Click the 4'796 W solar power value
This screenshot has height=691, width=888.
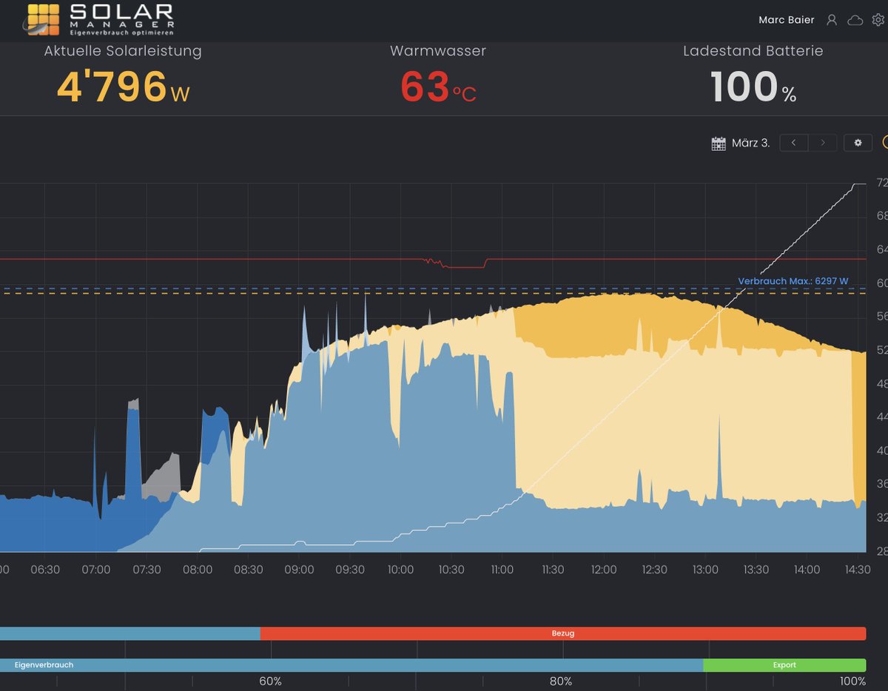pos(122,87)
